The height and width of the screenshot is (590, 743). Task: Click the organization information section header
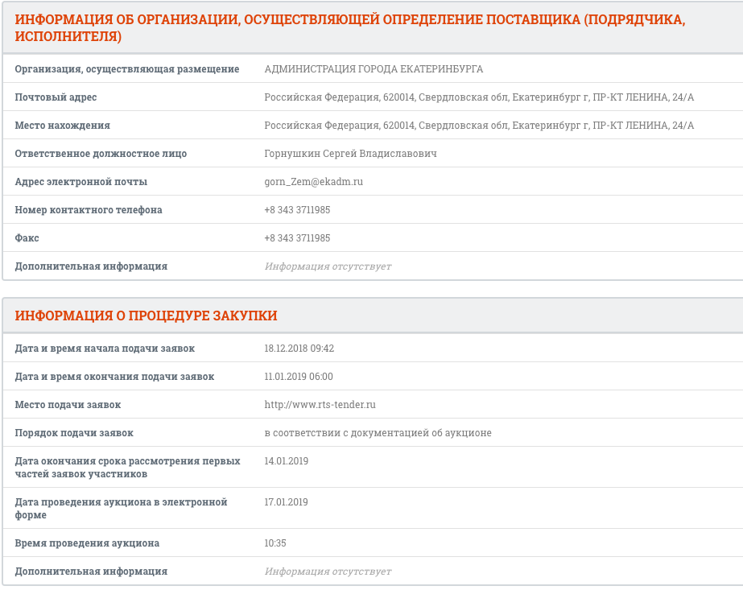(x=350, y=28)
